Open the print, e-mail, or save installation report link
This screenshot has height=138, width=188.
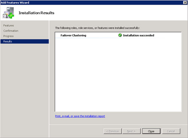pyautogui.click(x=80, y=116)
